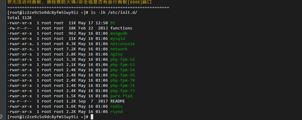Click the pure-ftpd script name
The width and height of the screenshot is (302, 120).
point(121,96)
